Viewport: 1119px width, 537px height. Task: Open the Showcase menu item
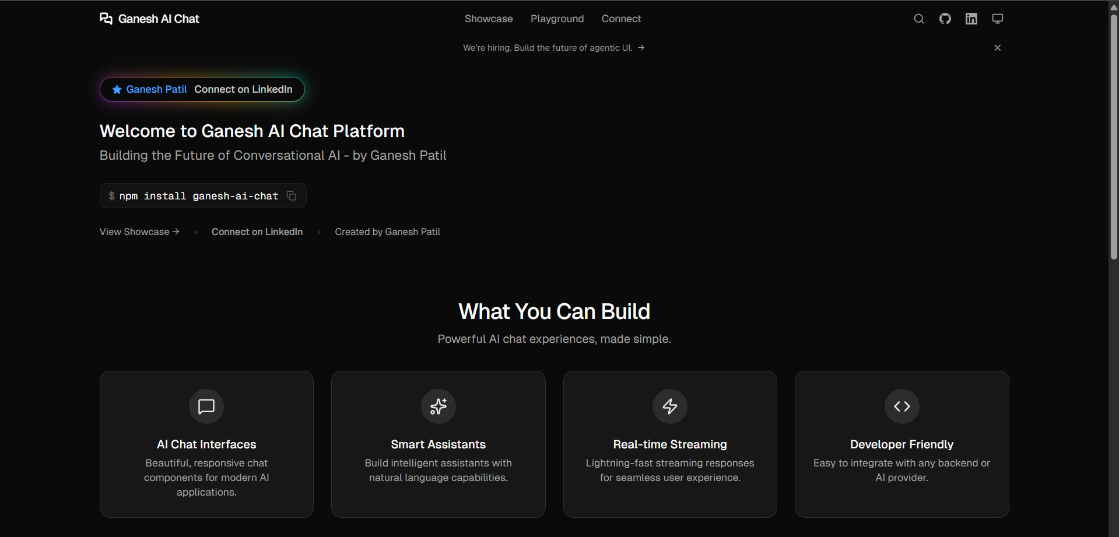488,18
